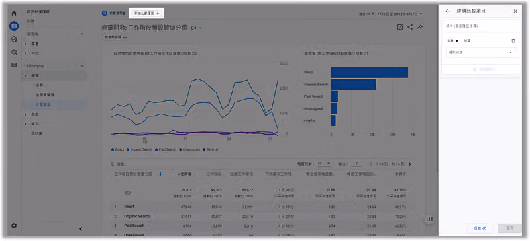Click the Paid Search bar chart label
Image resolution: width=530 pixels, height=241 pixels.
[313, 96]
